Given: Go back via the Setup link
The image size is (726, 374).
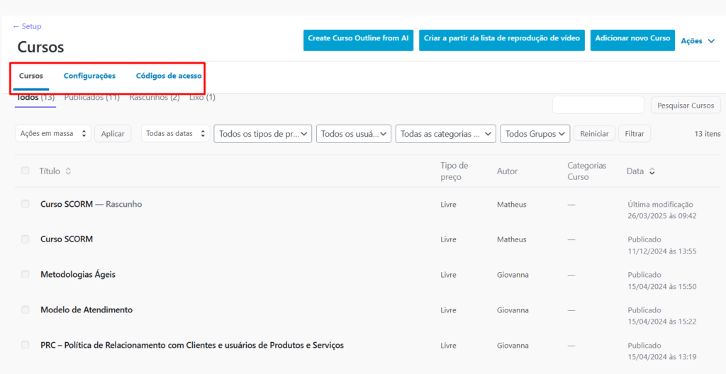Looking at the screenshot, I should point(27,26).
